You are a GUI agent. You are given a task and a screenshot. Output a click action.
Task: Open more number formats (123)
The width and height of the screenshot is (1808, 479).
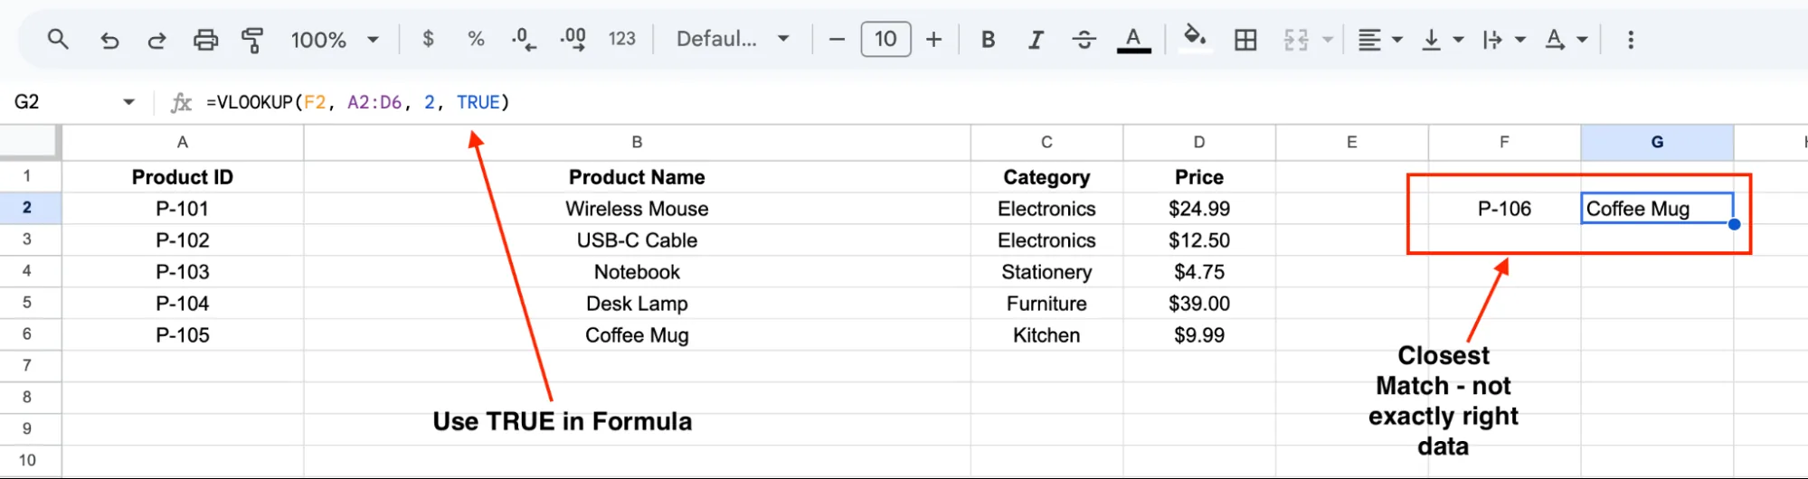pos(622,39)
